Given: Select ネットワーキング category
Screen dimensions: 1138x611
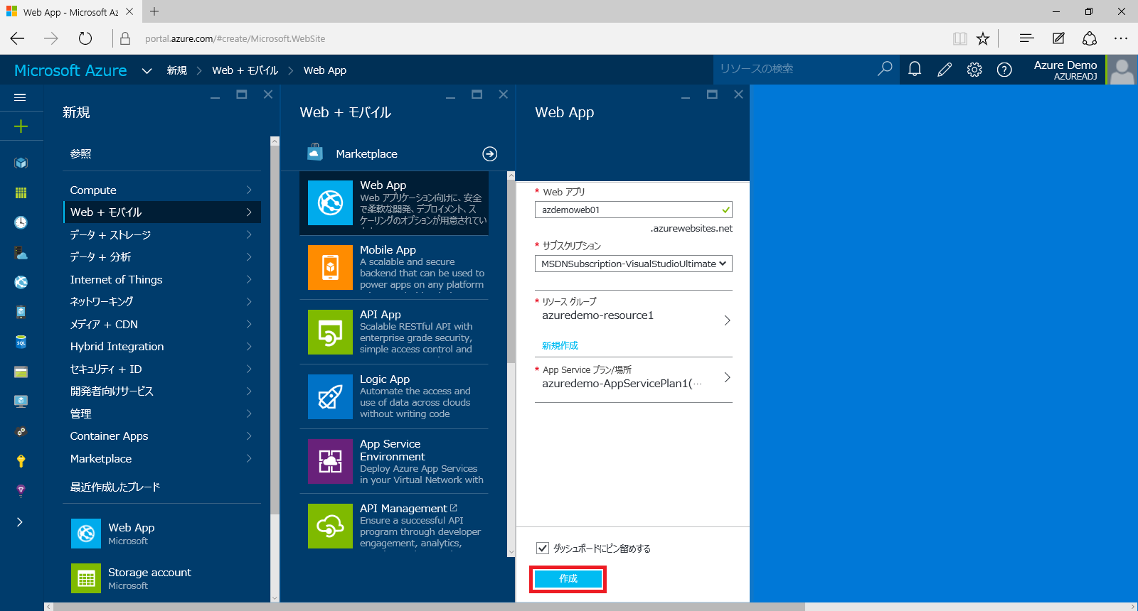Looking at the screenshot, I should point(162,301).
